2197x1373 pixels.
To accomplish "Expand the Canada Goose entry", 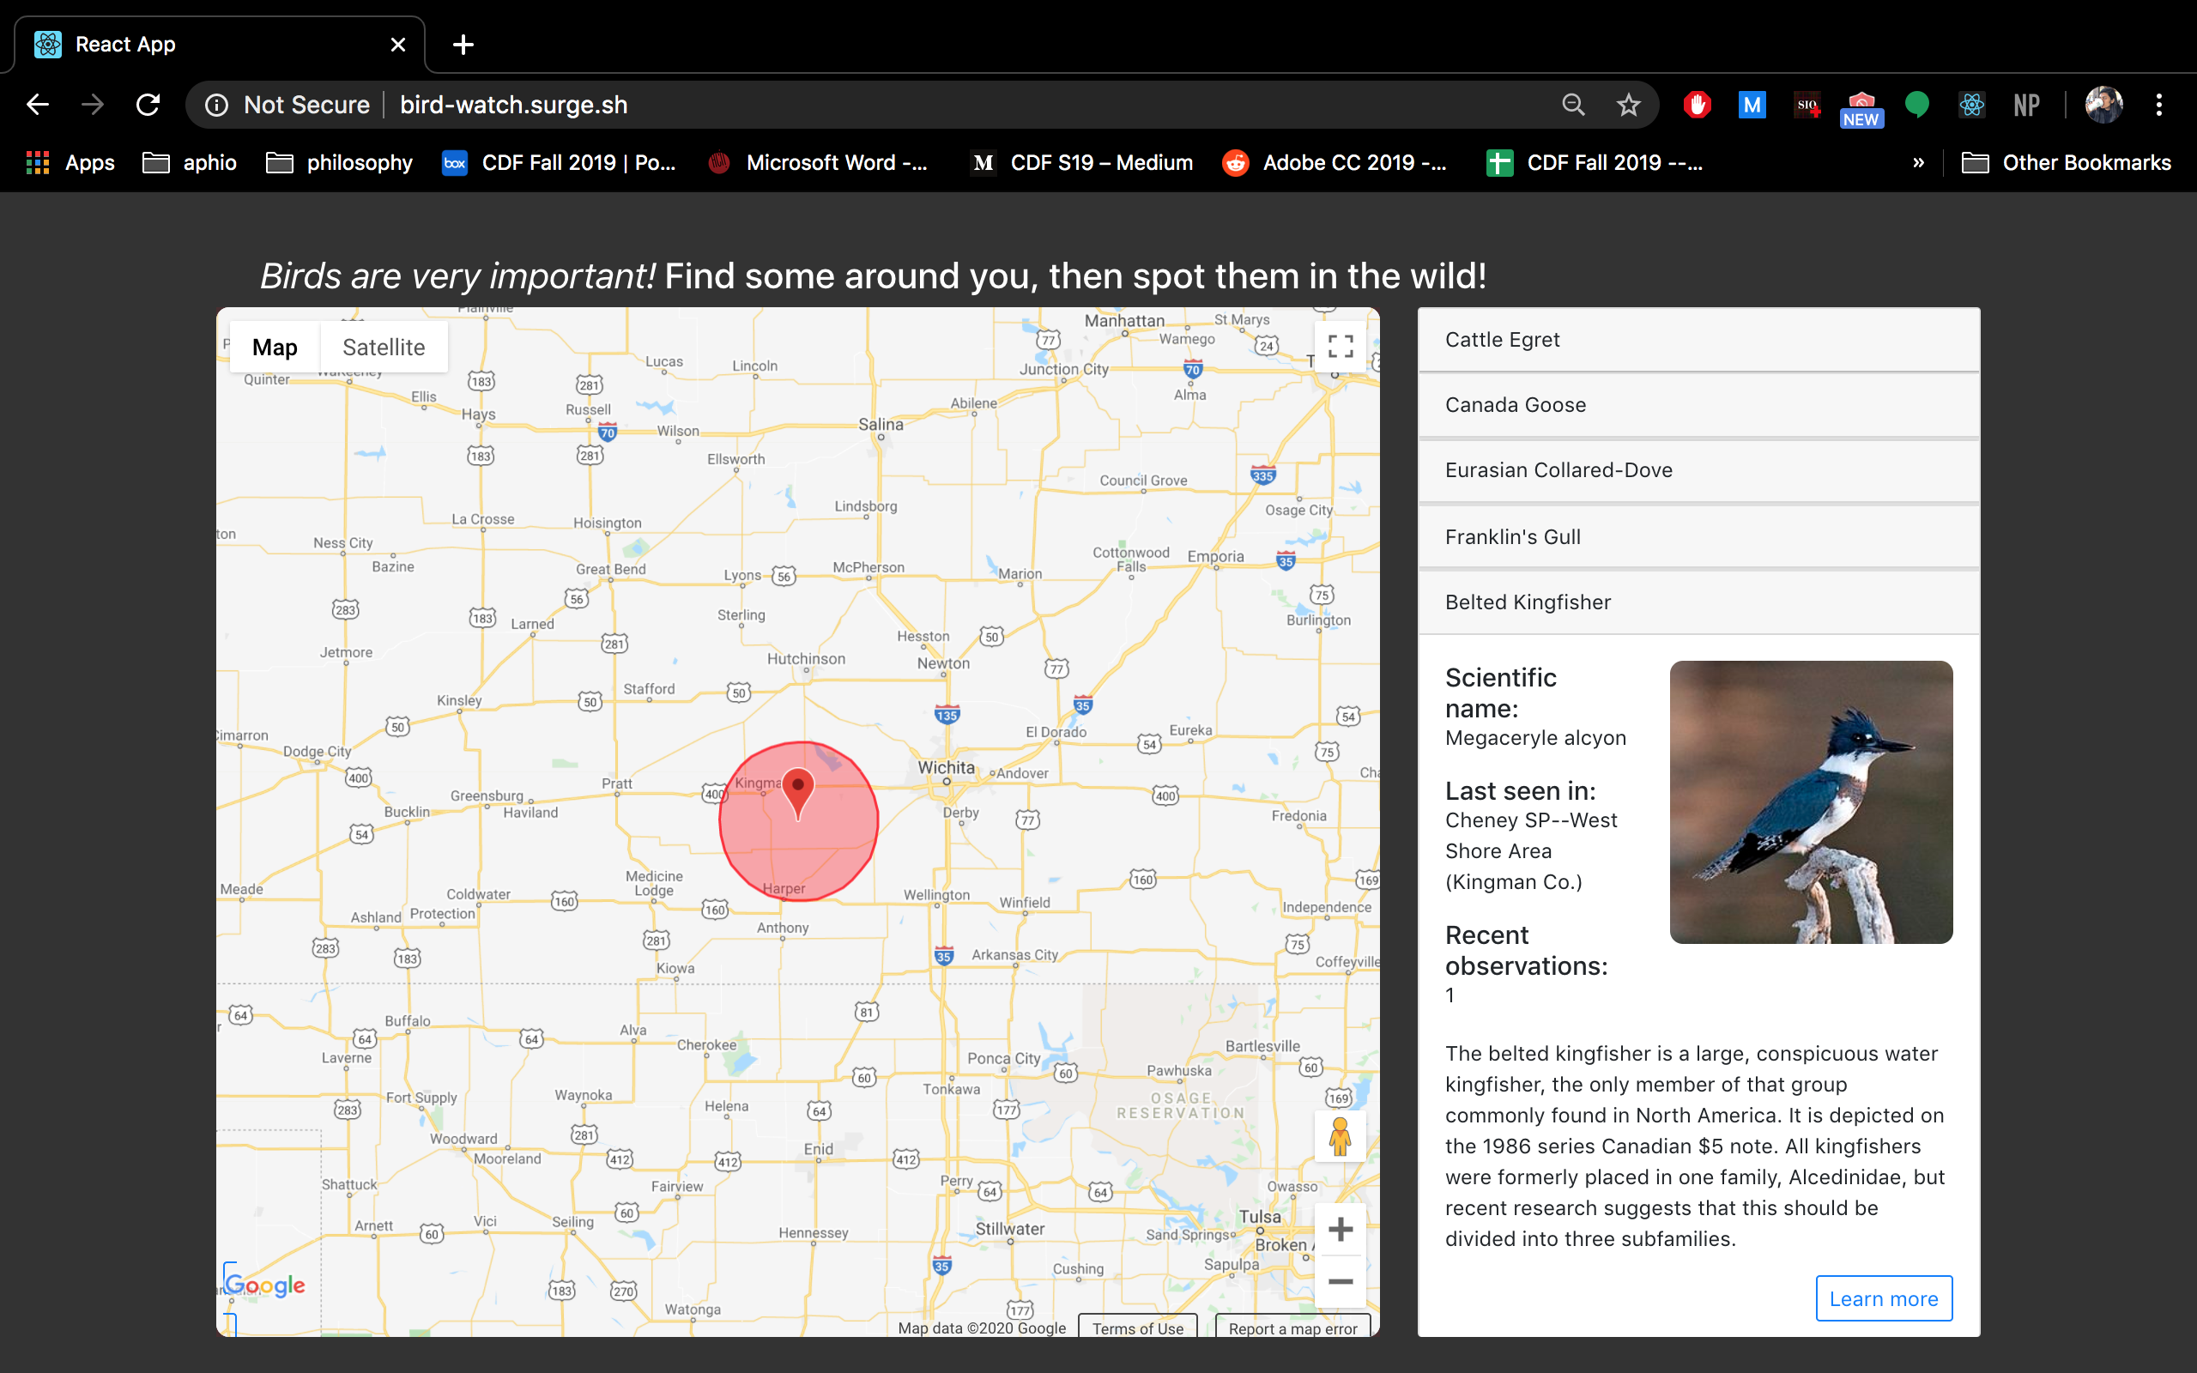I will coord(1698,405).
